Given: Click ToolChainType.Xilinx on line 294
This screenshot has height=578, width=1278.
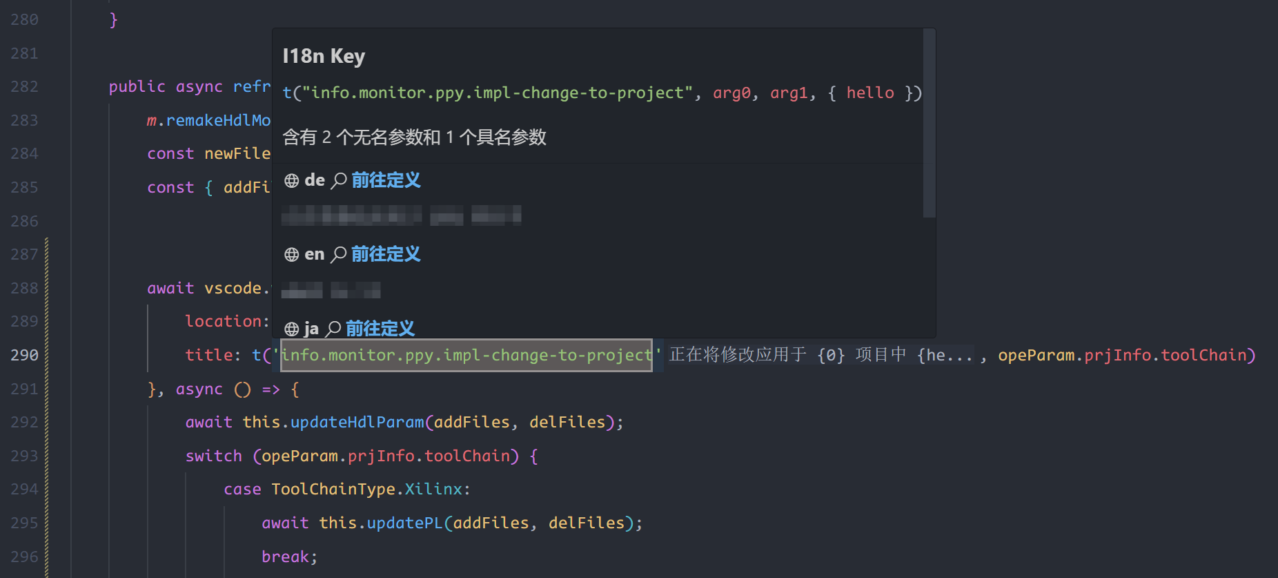Looking at the screenshot, I should click(x=367, y=490).
